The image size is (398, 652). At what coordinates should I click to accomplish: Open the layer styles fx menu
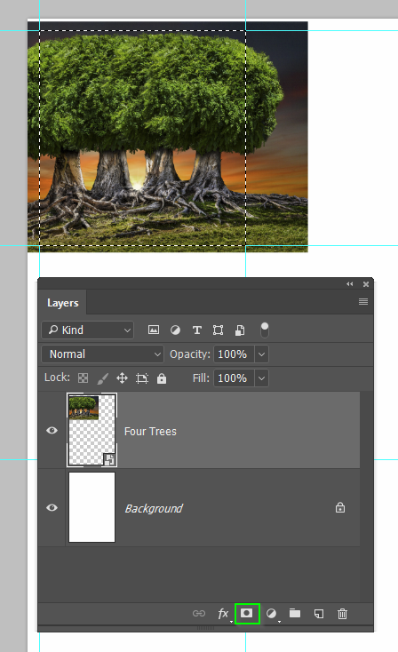pos(223,613)
